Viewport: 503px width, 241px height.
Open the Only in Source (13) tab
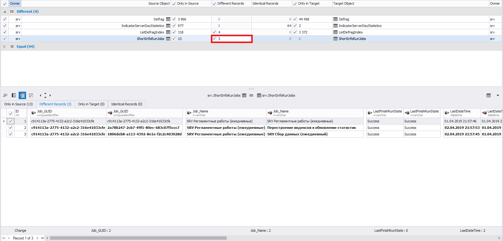pyautogui.click(x=18, y=104)
